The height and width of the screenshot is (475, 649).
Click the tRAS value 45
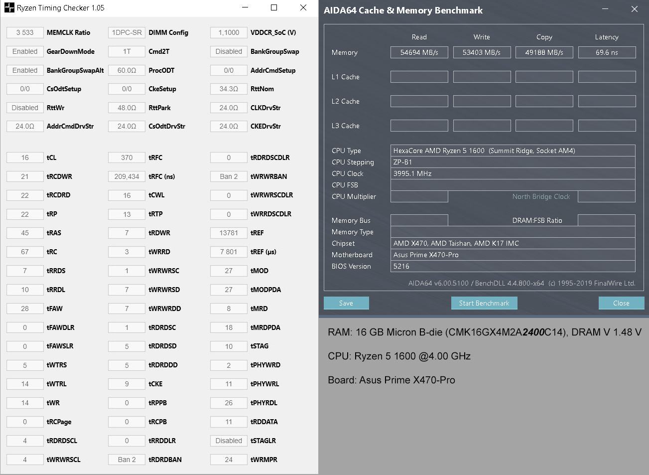click(x=25, y=233)
